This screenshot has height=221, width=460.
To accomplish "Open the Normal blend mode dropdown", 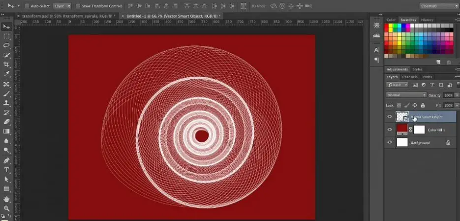I will click(406, 95).
